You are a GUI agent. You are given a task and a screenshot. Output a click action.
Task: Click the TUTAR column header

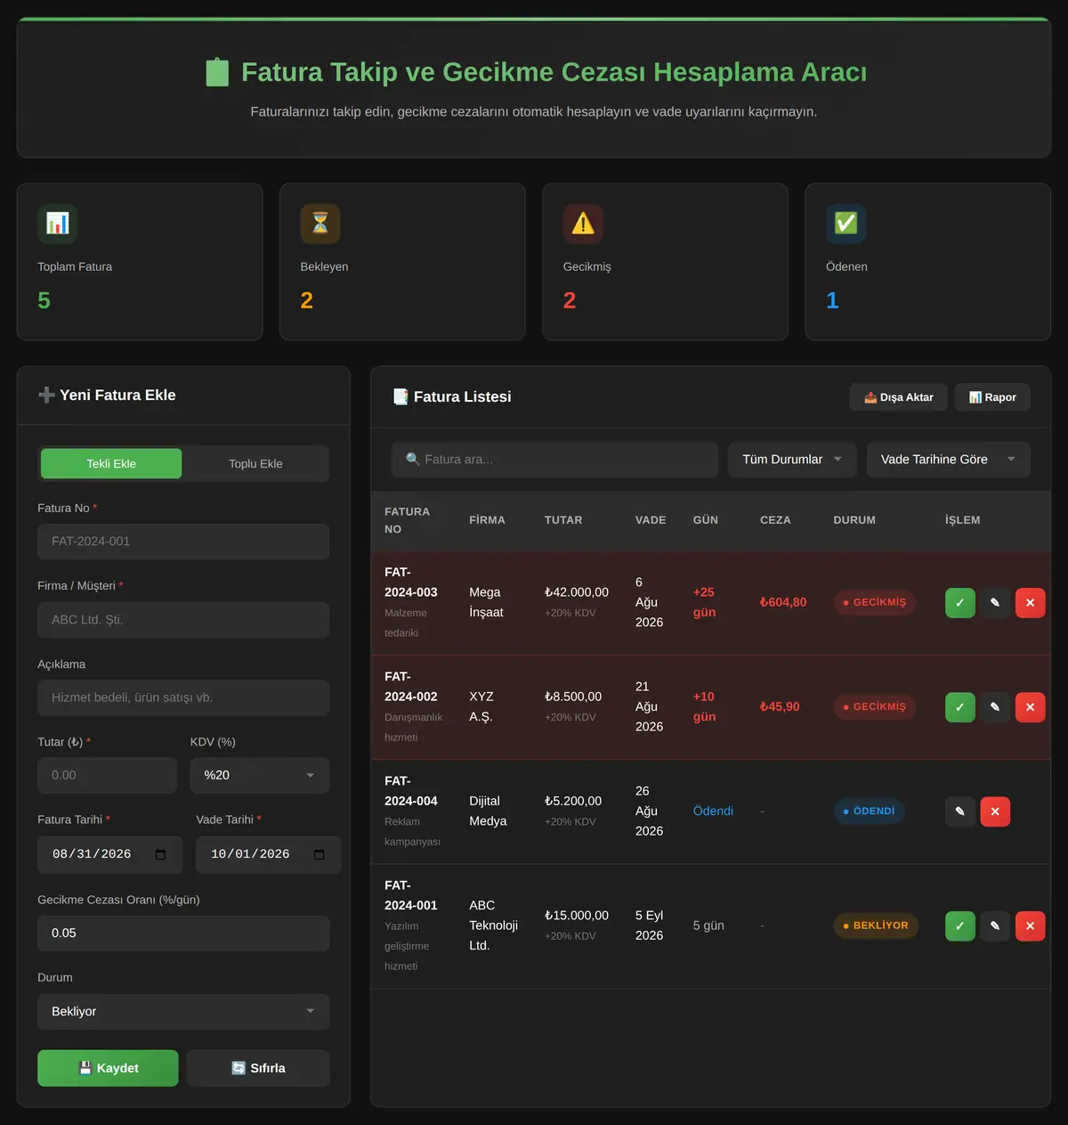[x=563, y=520]
